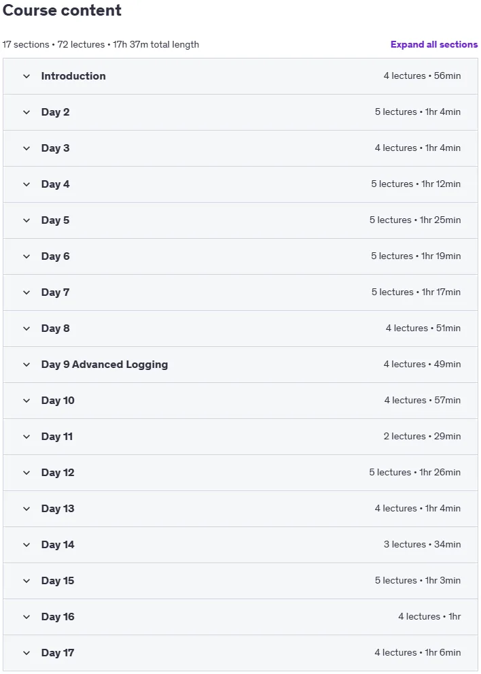This screenshot has height=674, width=481.
Task: Click the Day 10 chevron icon
Action: click(x=26, y=401)
